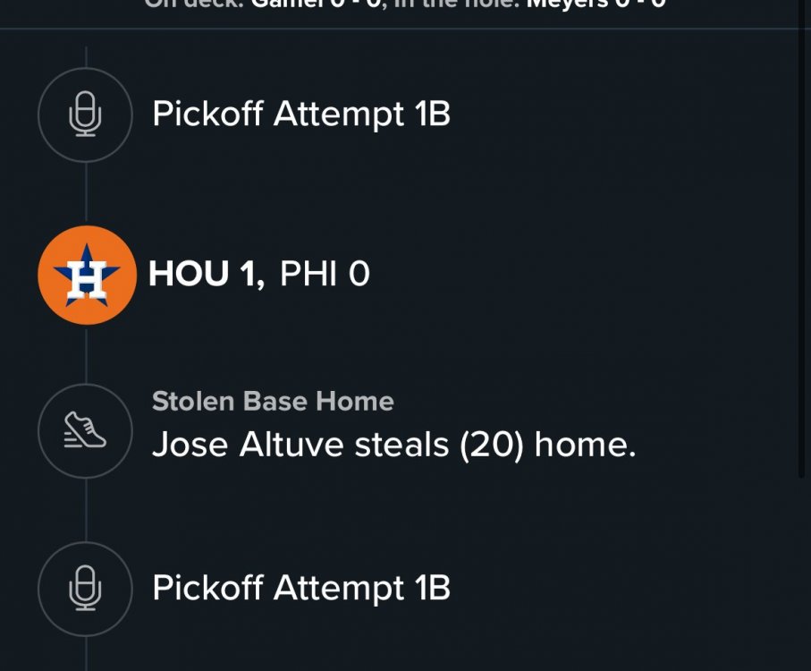Image resolution: width=811 pixels, height=671 pixels.
Task: Click the timeline line between shoe icon and last microphone
Action: [x=86, y=510]
